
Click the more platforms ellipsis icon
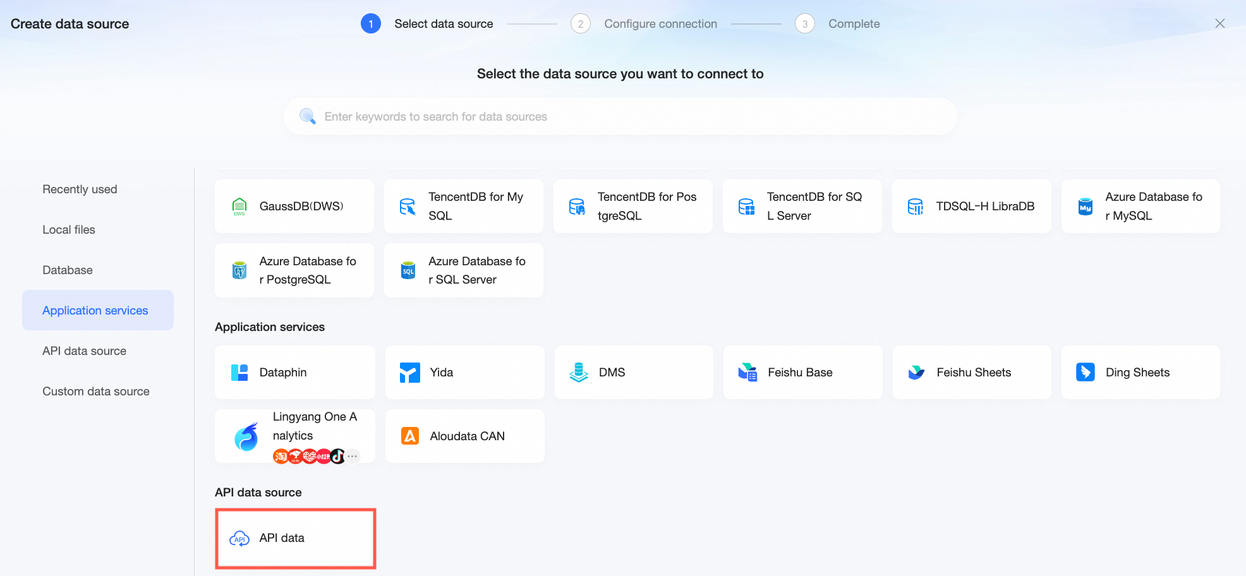[353, 456]
